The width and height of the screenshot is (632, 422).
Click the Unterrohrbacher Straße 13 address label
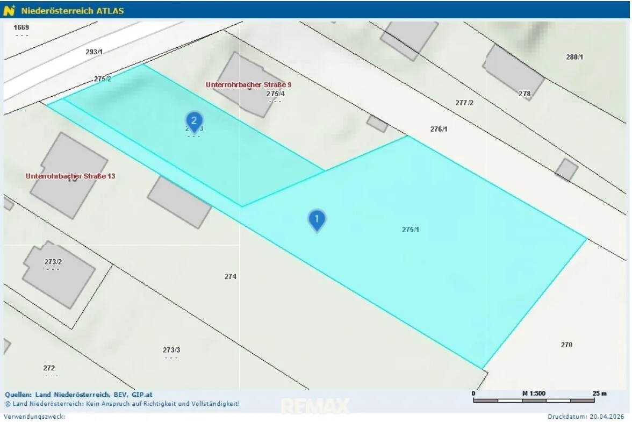70,176
